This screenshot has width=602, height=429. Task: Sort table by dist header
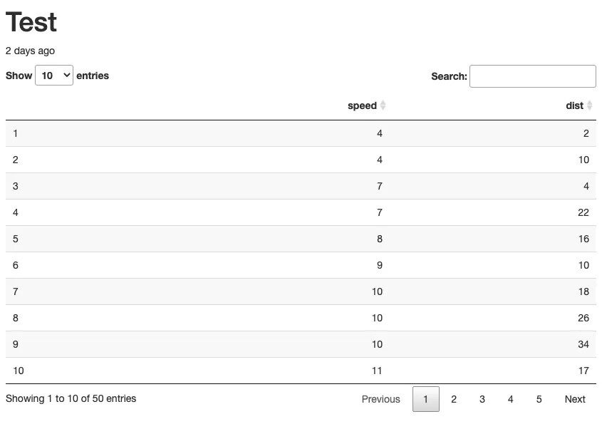point(574,105)
